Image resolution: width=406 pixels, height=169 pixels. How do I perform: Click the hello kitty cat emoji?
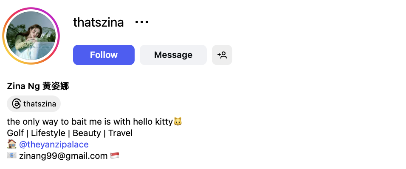178,122
